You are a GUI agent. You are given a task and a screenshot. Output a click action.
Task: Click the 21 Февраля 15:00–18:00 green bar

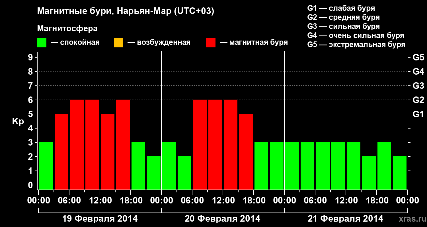coord(369,173)
